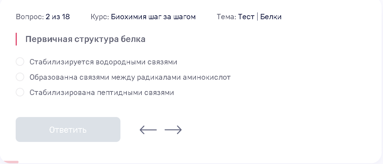Select radio button for 'Образованна связями между радикалами'

(x=20, y=77)
